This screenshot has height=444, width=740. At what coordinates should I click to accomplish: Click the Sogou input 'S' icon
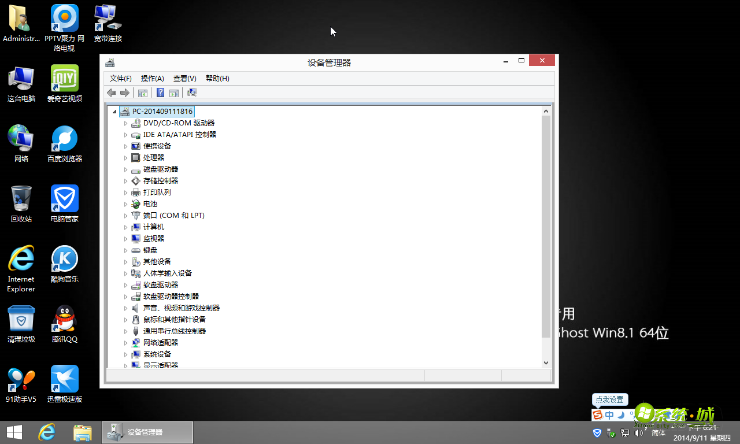(598, 415)
